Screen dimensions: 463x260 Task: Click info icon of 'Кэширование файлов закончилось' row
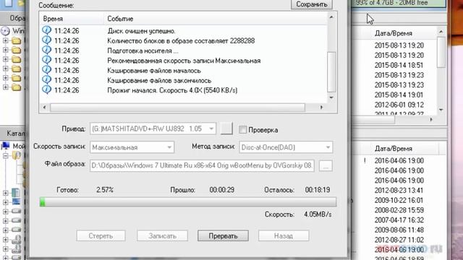(x=46, y=79)
